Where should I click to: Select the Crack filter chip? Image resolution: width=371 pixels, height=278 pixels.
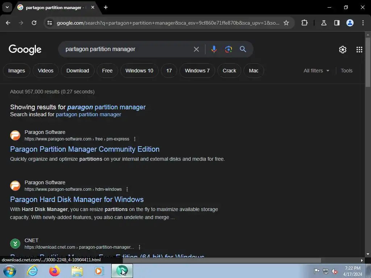coord(229,71)
